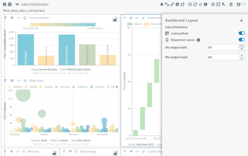Decrease Min widget height with down arrow

[x=242, y=59]
